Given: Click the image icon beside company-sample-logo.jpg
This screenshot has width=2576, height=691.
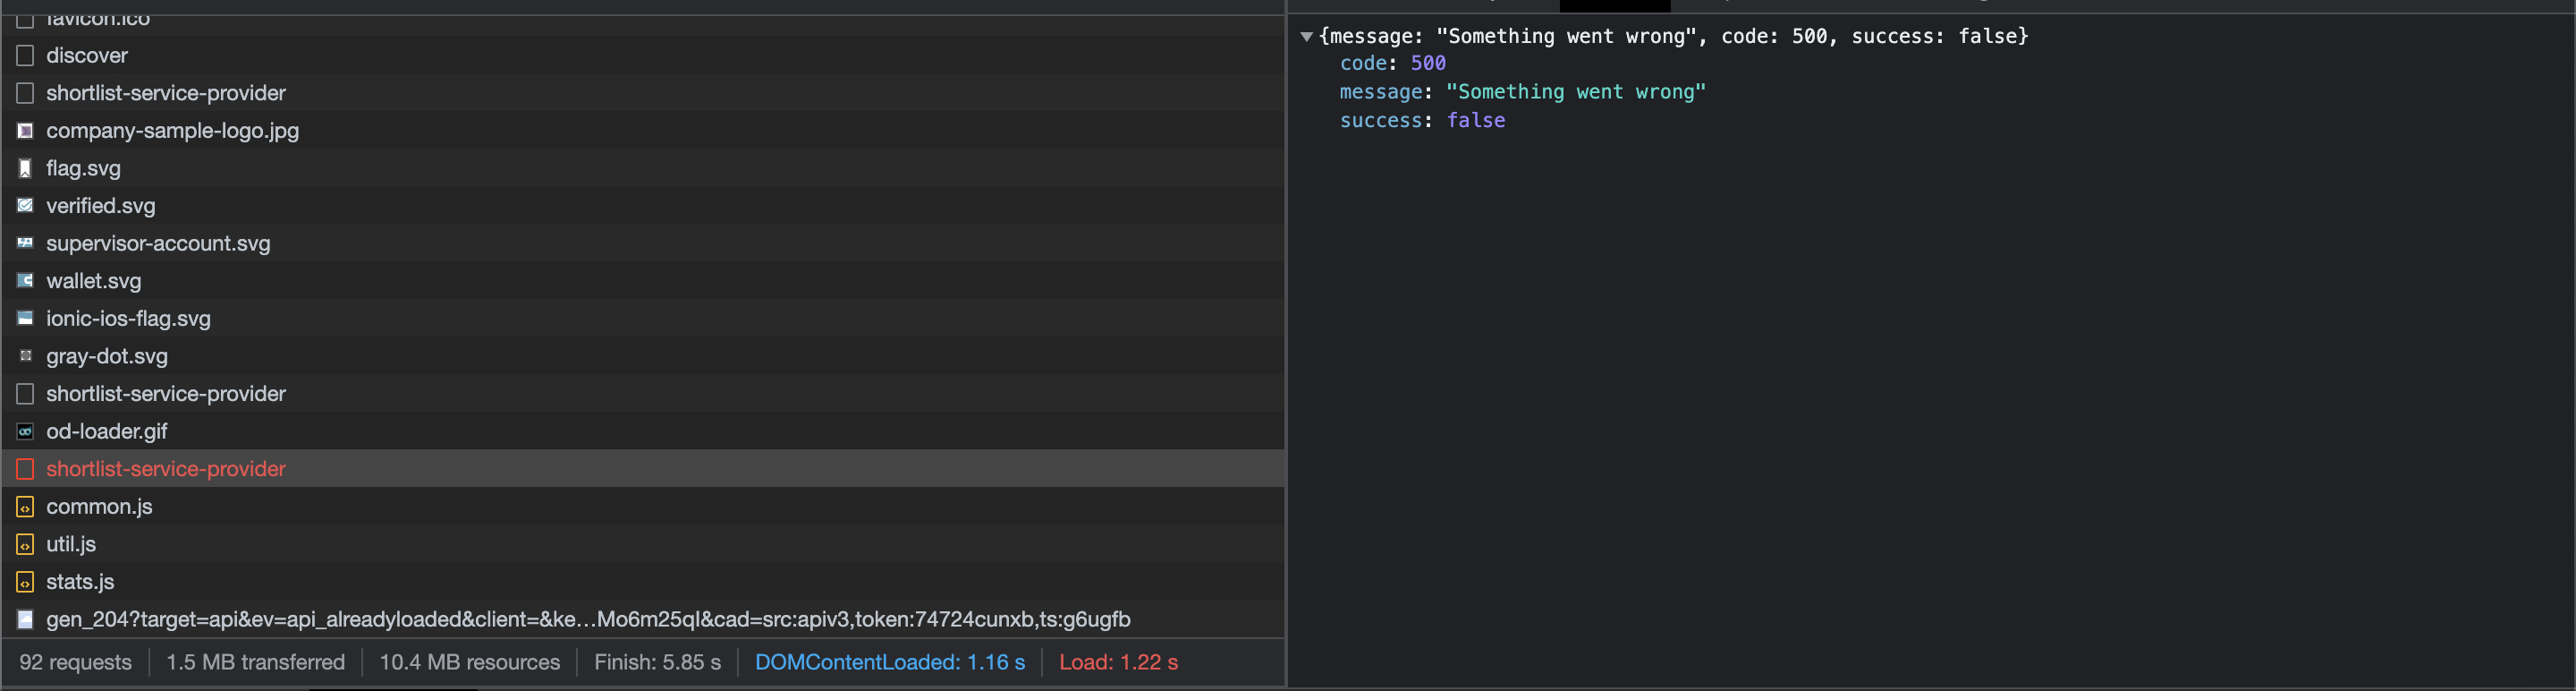Looking at the screenshot, I should coord(25,131).
